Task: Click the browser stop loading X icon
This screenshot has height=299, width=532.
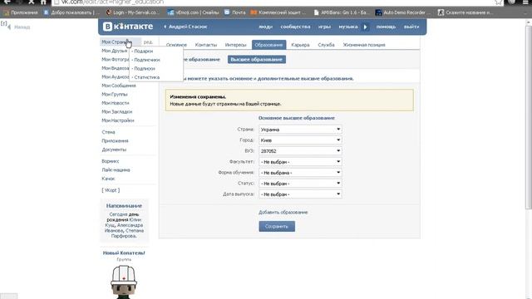Action: [x=32, y=2]
